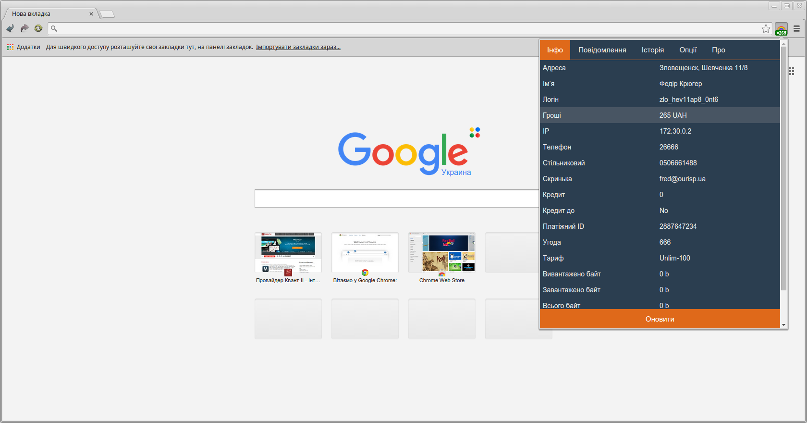Switch to the Інфо tab
The width and height of the screenshot is (807, 423).
555,50
